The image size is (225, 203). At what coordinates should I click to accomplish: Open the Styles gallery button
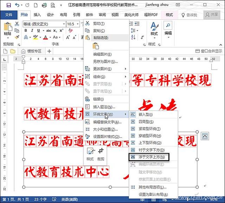tap(154, 31)
